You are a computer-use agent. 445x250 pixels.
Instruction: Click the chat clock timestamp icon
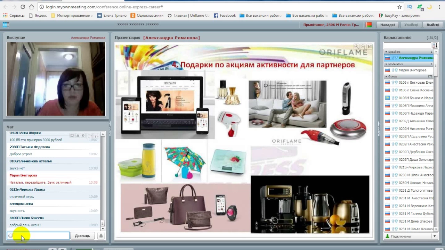click(x=83, y=136)
